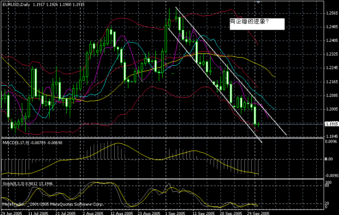Click the -0.00903 MACD scale value
The height and width of the screenshot is (215, 339).
[332, 176]
